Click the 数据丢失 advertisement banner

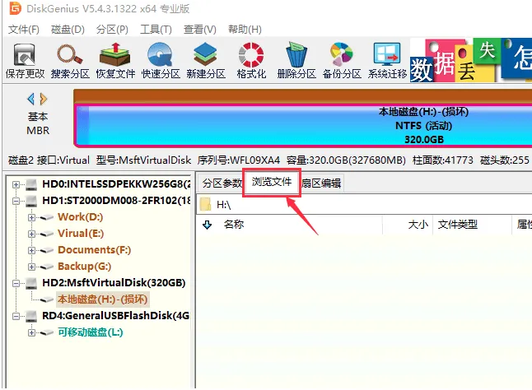471,60
